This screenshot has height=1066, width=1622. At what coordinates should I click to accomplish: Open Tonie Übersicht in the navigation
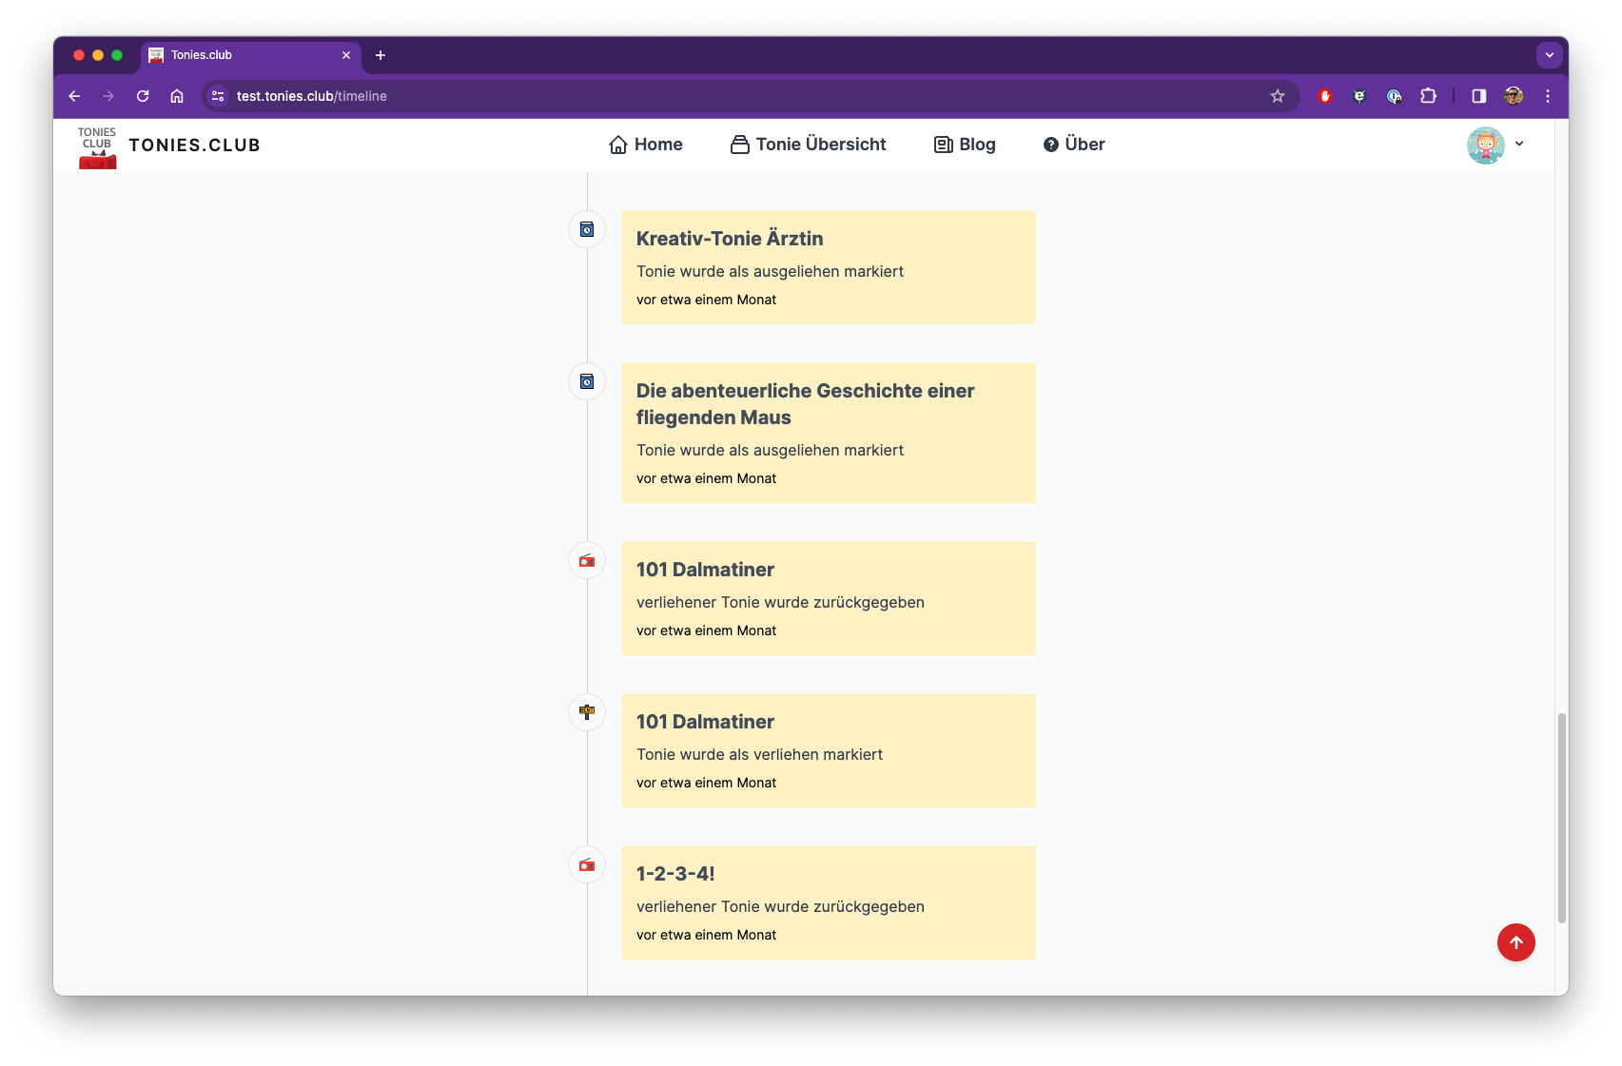(x=808, y=145)
